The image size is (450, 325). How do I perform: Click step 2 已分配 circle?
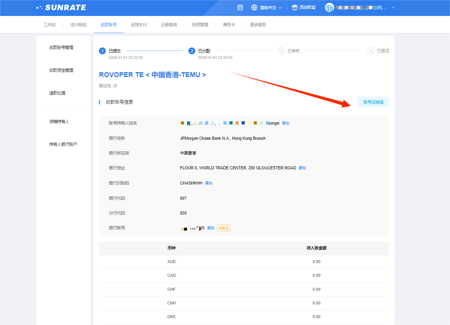pos(192,51)
